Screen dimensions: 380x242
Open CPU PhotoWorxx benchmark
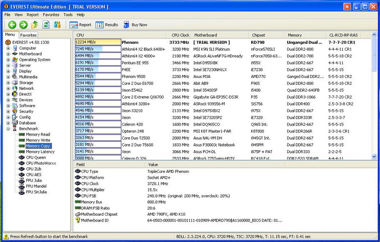point(41,163)
